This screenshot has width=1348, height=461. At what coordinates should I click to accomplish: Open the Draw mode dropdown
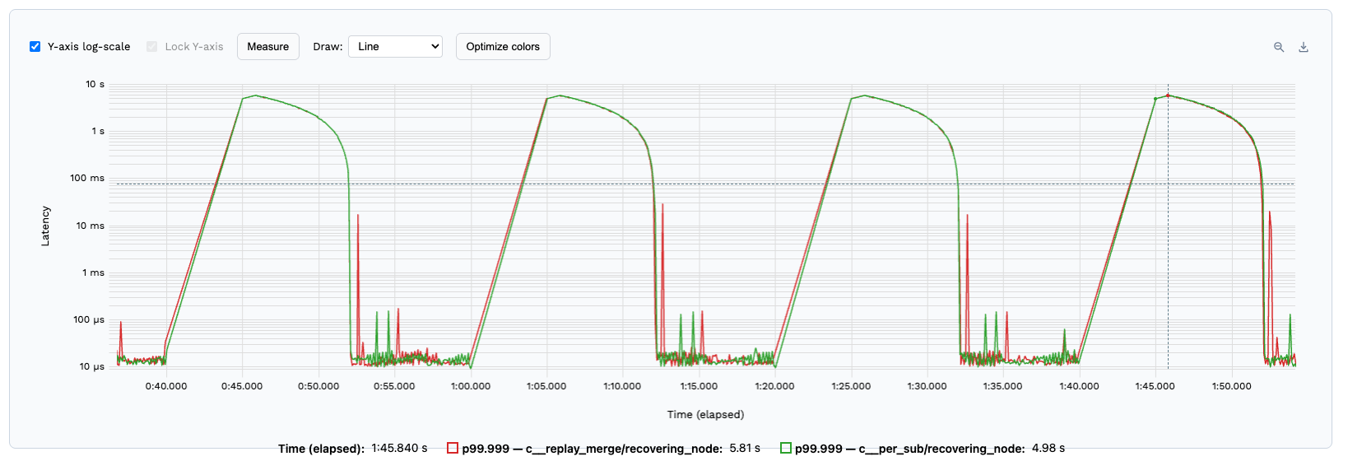pyautogui.click(x=395, y=47)
